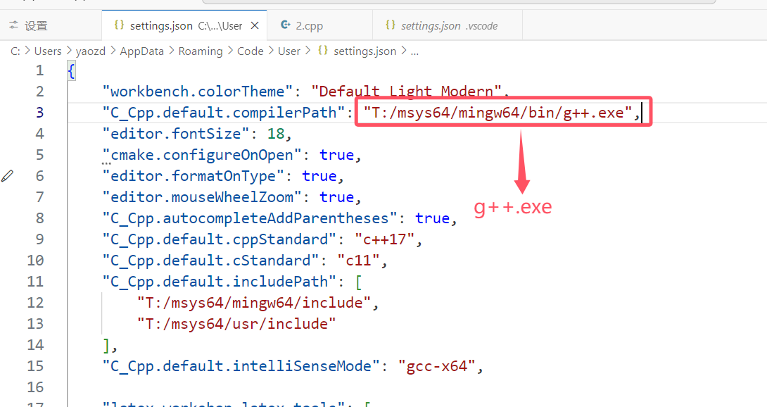Click the breadcrumb ellipsis symbol item
This screenshot has width=767, height=407.
coord(414,52)
